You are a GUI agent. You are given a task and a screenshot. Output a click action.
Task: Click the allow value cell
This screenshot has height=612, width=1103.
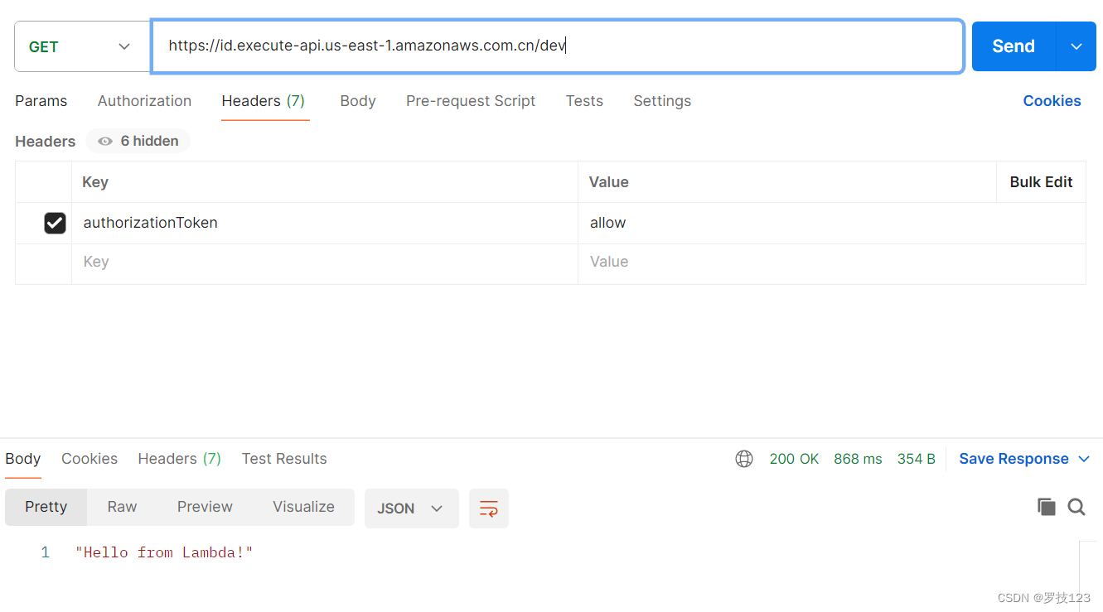832,223
